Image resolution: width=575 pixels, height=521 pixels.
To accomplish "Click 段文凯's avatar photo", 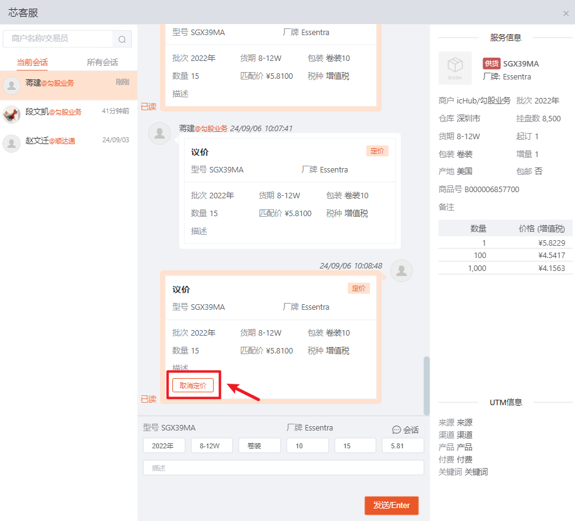I will tap(12, 114).
